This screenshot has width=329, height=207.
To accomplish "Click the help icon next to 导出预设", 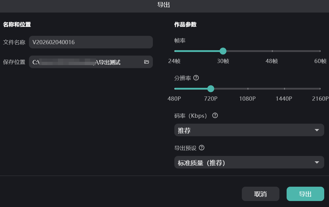I will 202,148.
